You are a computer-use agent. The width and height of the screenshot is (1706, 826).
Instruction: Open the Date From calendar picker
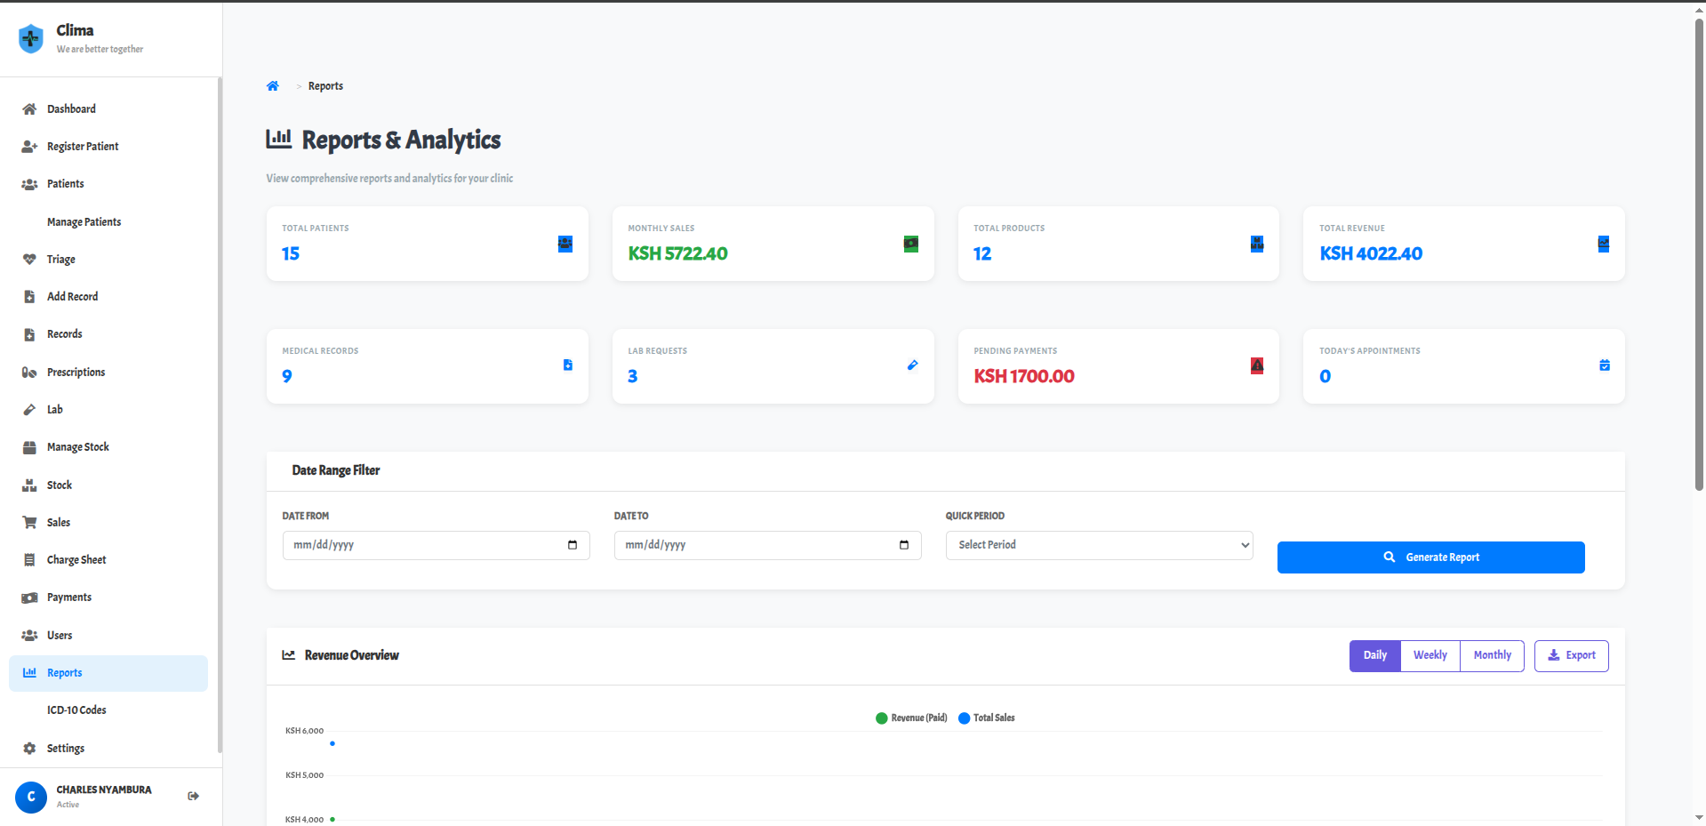coord(572,545)
